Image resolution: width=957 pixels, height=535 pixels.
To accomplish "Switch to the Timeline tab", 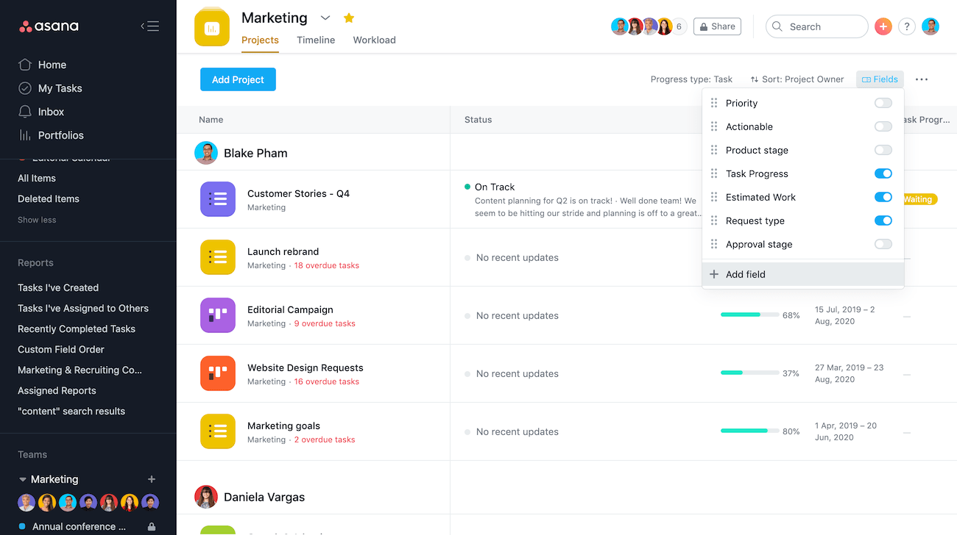I will 316,40.
